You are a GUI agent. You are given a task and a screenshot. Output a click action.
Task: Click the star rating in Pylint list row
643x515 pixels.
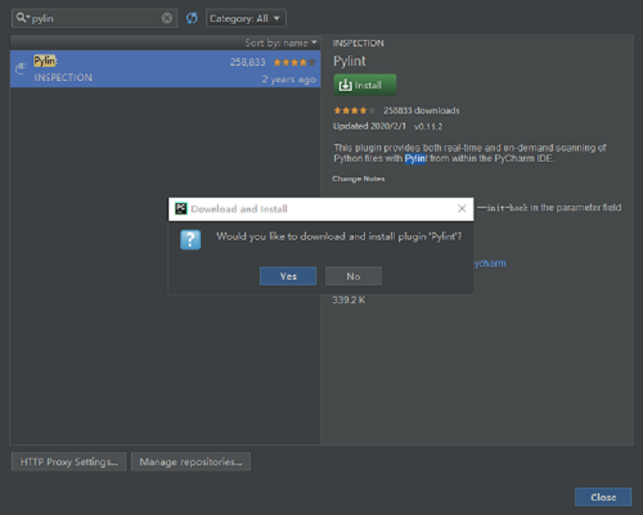click(294, 63)
